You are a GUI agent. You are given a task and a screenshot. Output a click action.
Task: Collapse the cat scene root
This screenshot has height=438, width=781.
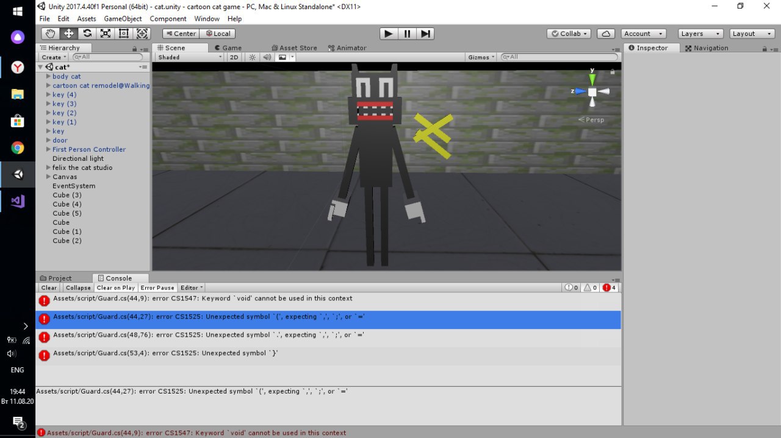[40, 67]
